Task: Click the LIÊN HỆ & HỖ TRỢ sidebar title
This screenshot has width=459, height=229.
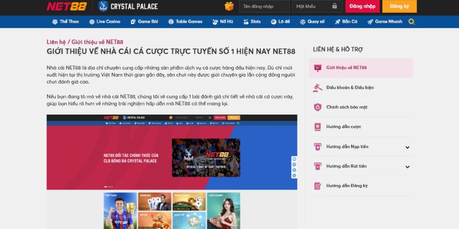Action: (338, 49)
